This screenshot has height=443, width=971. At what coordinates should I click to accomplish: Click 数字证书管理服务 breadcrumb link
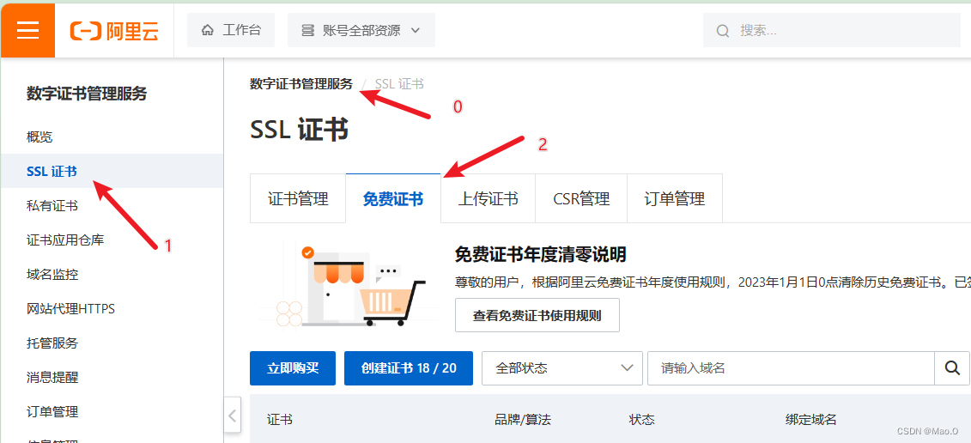[301, 83]
